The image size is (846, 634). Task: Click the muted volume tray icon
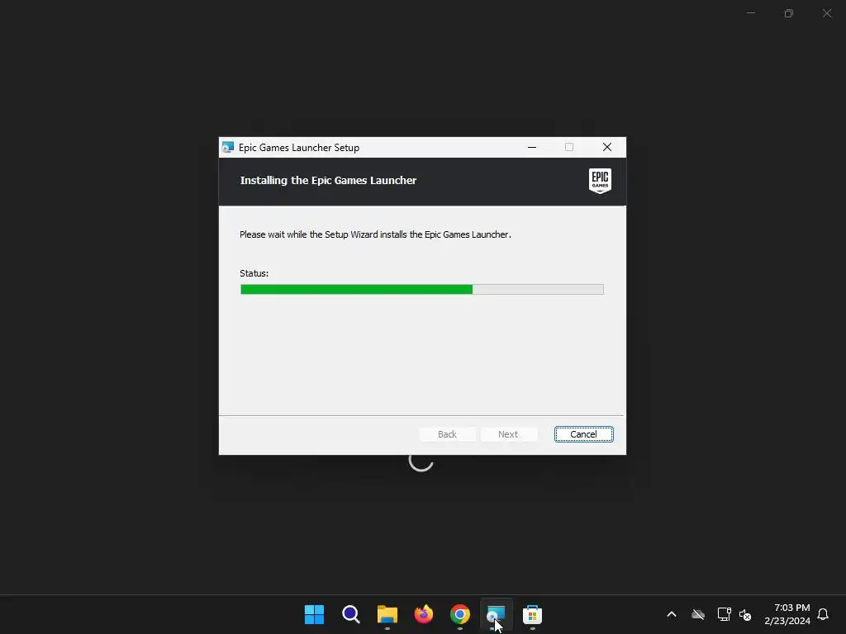coord(745,614)
